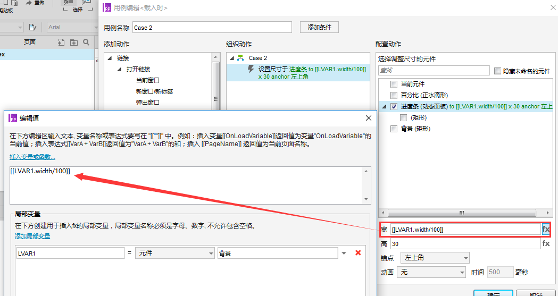Check the 当前元件 checkbox
Image resolution: width=558 pixels, height=296 pixels.
pyautogui.click(x=394, y=84)
